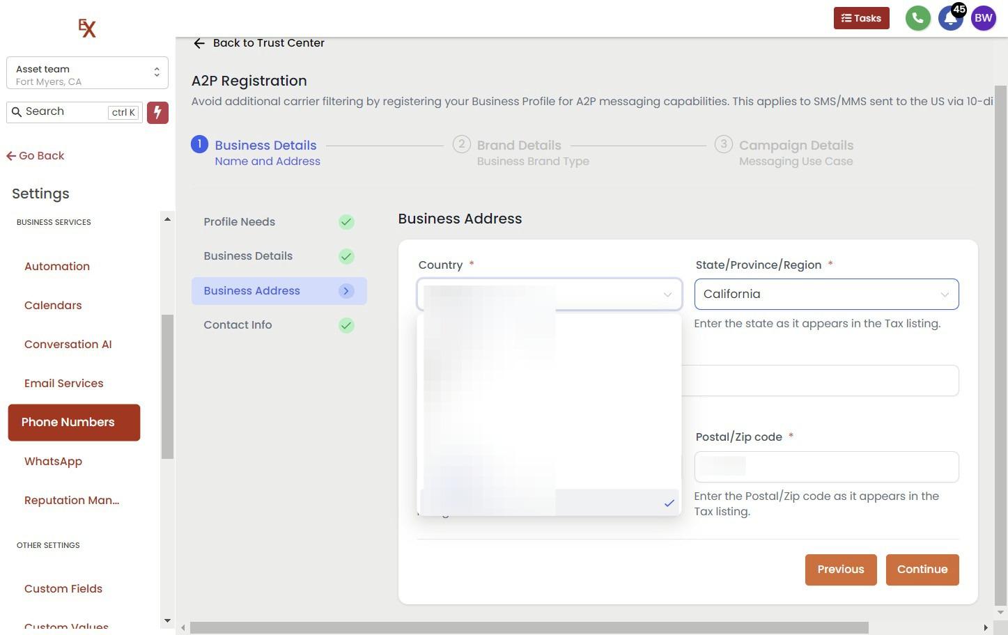Click the green phone dialer icon
Screen dimensions: 1008x635
[917, 19]
